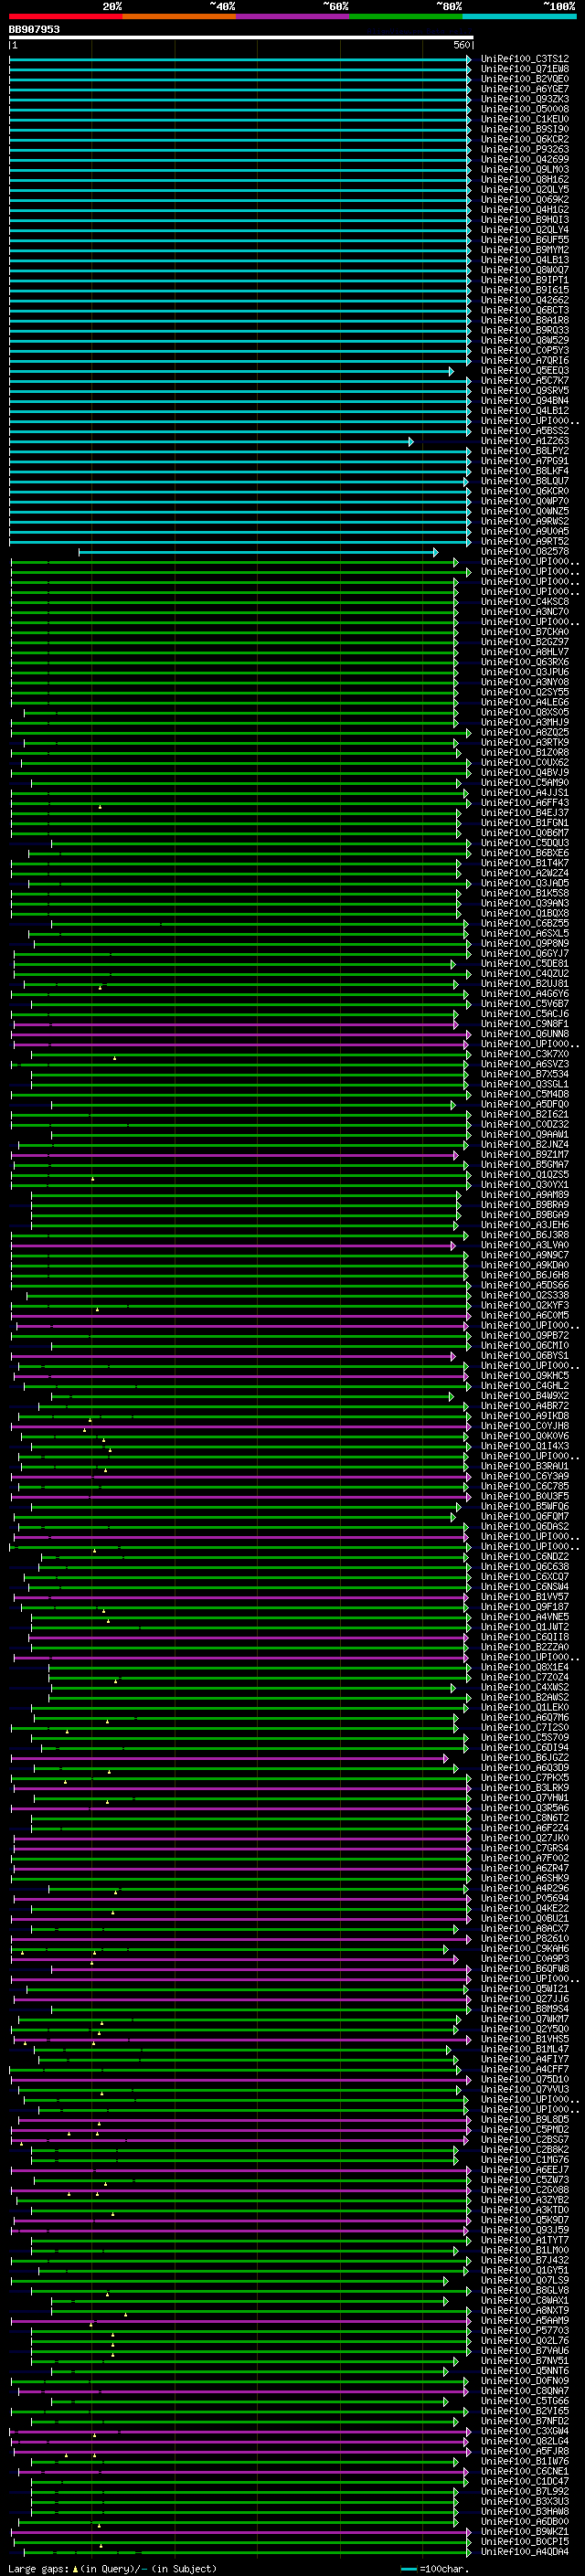Click the UniRef100_Q30YX1 label

pyautogui.click(x=525, y=1185)
